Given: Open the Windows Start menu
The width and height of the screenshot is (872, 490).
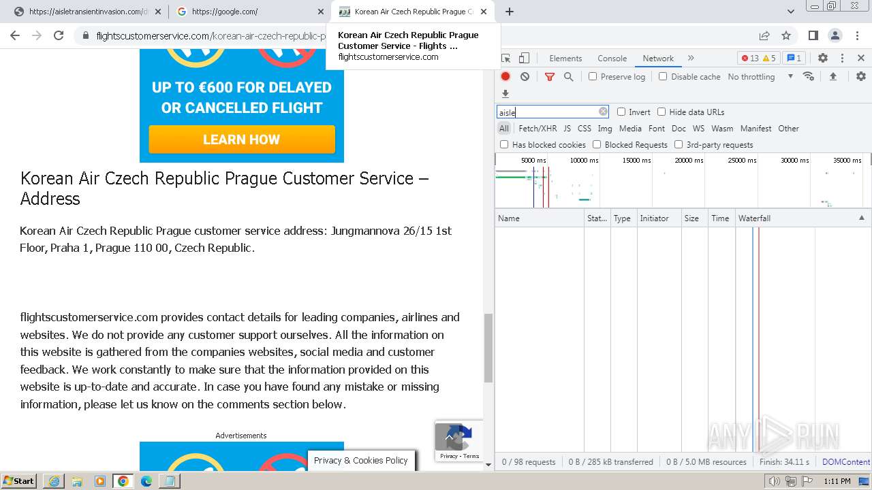Looking at the screenshot, I should 19,480.
